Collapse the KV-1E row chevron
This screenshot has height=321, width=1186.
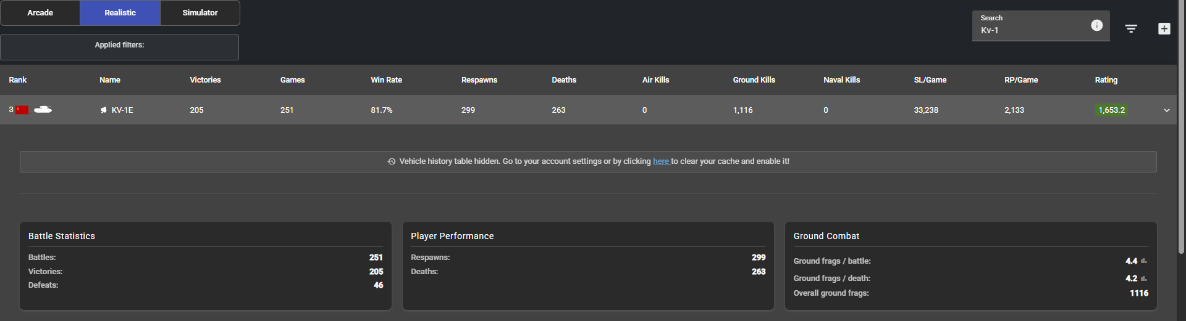point(1166,110)
